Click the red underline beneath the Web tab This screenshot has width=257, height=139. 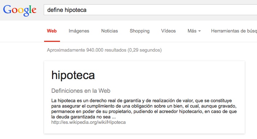52,41
